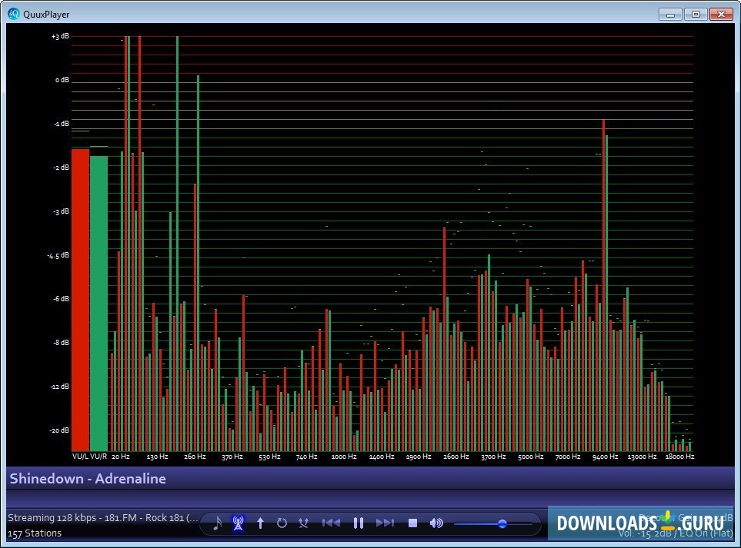Toggle the shuffle icon
The height and width of the screenshot is (548, 741).
tap(303, 523)
